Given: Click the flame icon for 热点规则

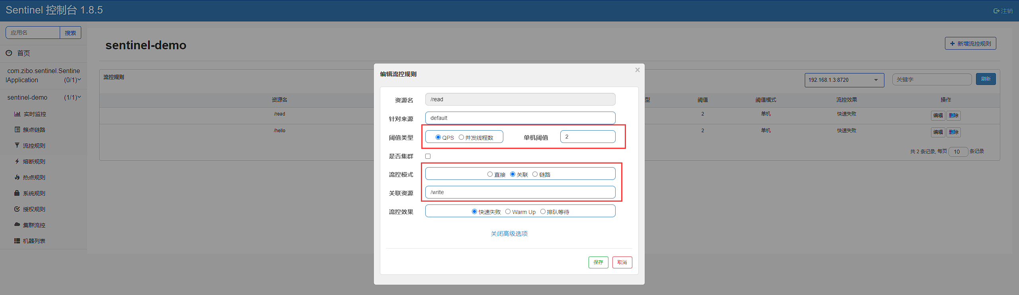Looking at the screenshot, I should point(17,177).
